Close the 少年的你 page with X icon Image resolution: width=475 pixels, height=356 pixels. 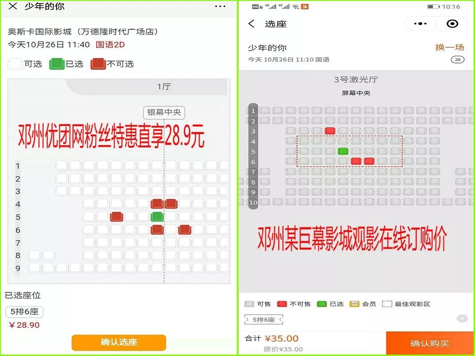coord(13,6)
